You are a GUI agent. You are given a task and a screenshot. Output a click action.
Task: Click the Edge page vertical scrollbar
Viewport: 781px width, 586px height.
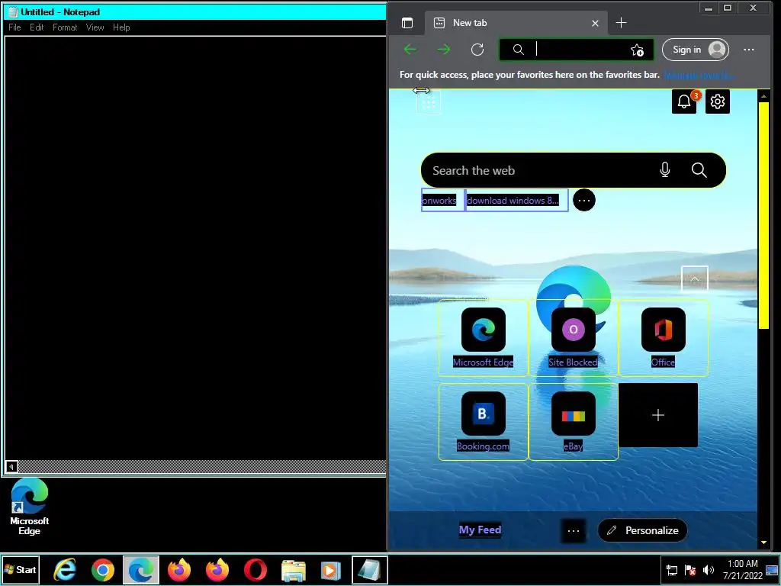click(763, 215)
